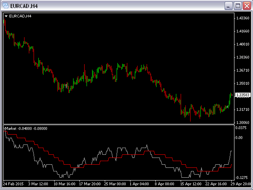Expand the EURCAD,H4 chart dropdown triangle
The width and height of the screenshot is (253, 190).
coord(6,16)
